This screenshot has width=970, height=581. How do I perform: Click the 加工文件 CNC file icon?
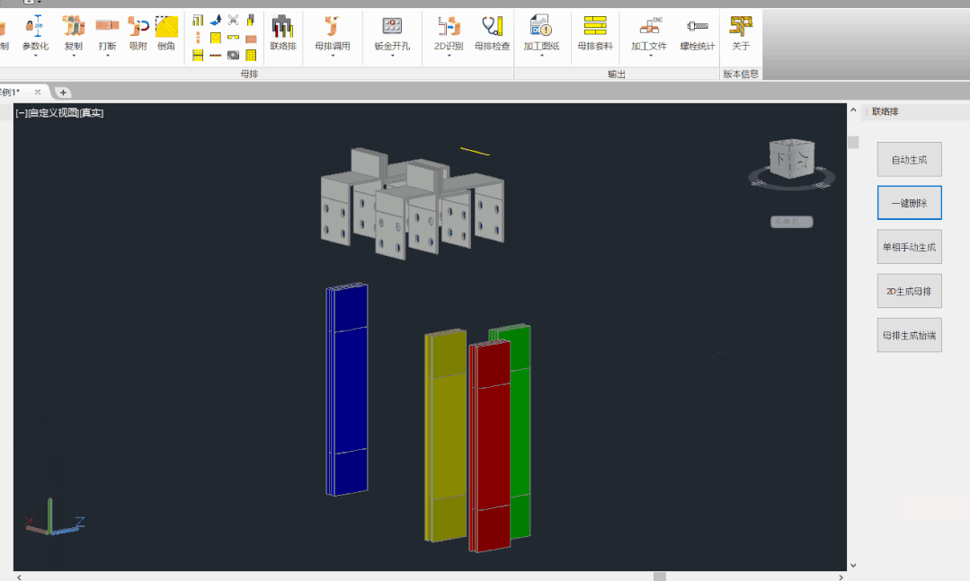(650, 26)
